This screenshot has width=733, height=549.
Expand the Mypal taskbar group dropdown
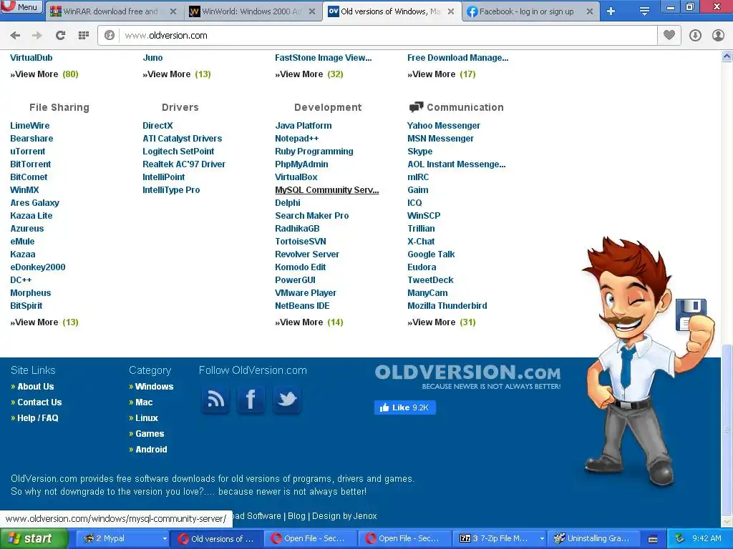(165, 539)
